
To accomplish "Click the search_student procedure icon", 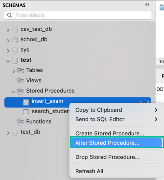I will tap(26, 112).
